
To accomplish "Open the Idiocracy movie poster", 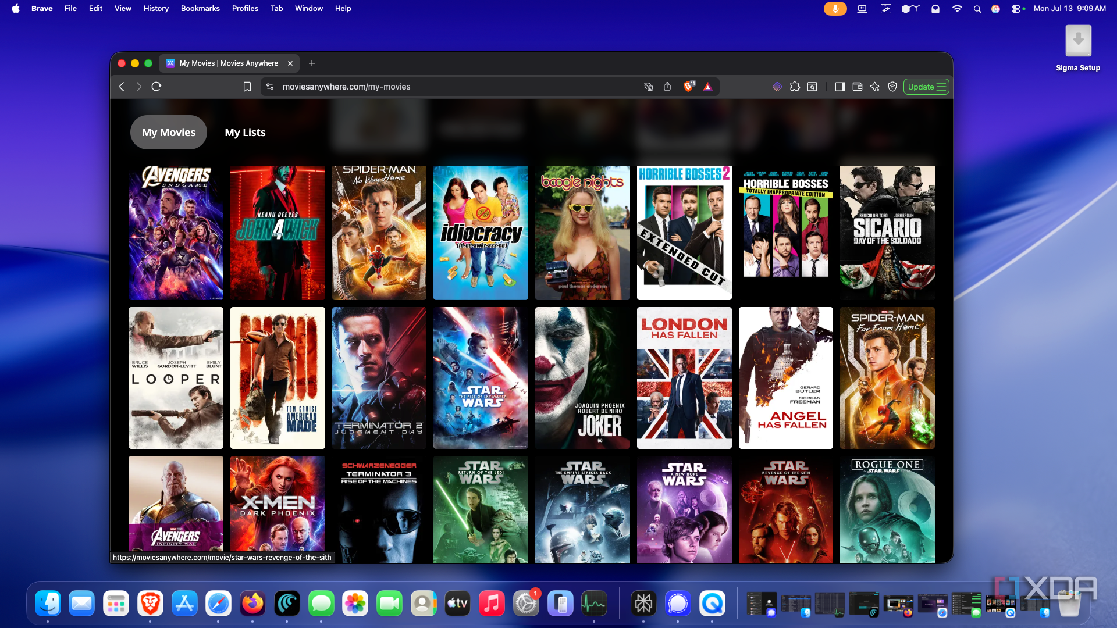I will [x=481, y=233].
